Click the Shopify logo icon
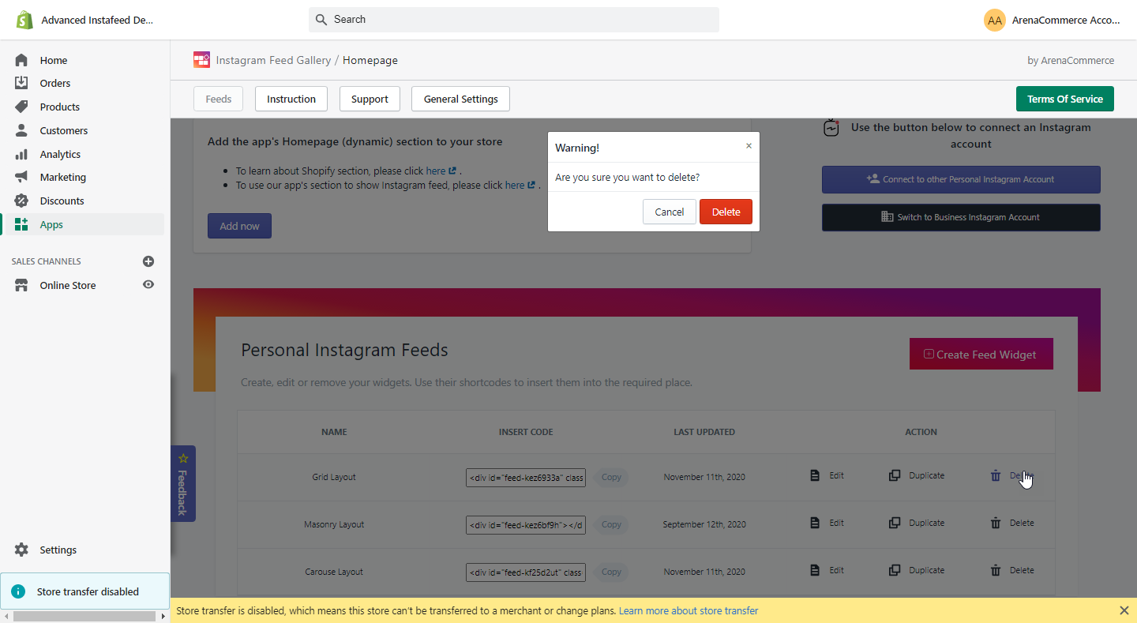Viewport: 1137px width, 623px height. coord(24,20)
